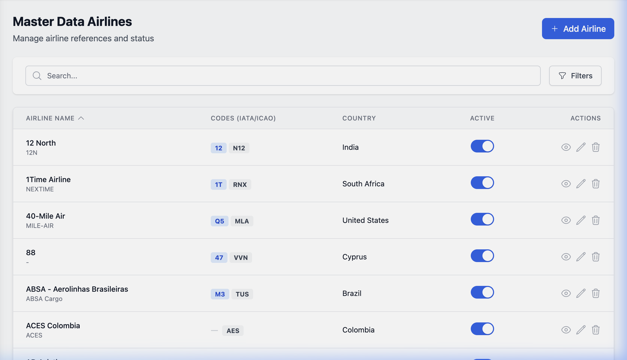Deactivate ACES Colombia with its switch
The height and width of the screenshot is (360, 627).
tap(482, 329)
